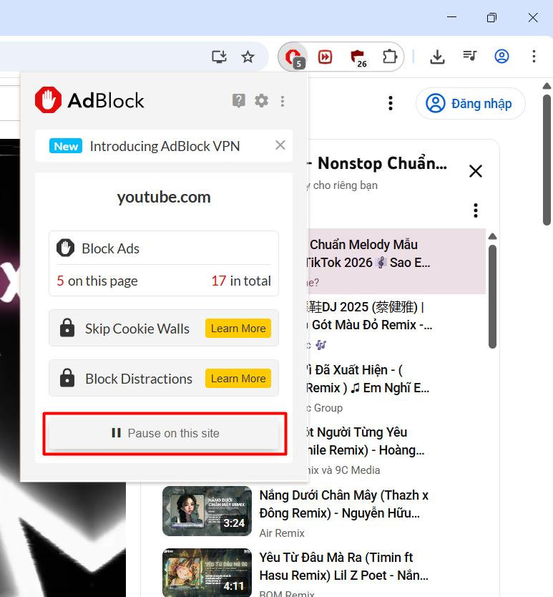
Task: Open Chrome three-dot main menu
Action: coord(534,57)
